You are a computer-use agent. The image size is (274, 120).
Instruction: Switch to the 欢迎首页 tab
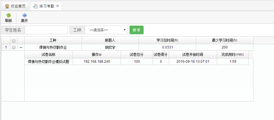pyautogui.click(x=18, y=6)
